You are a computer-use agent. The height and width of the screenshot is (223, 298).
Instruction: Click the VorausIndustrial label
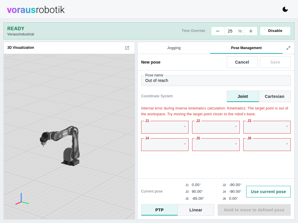pos(21,34)
